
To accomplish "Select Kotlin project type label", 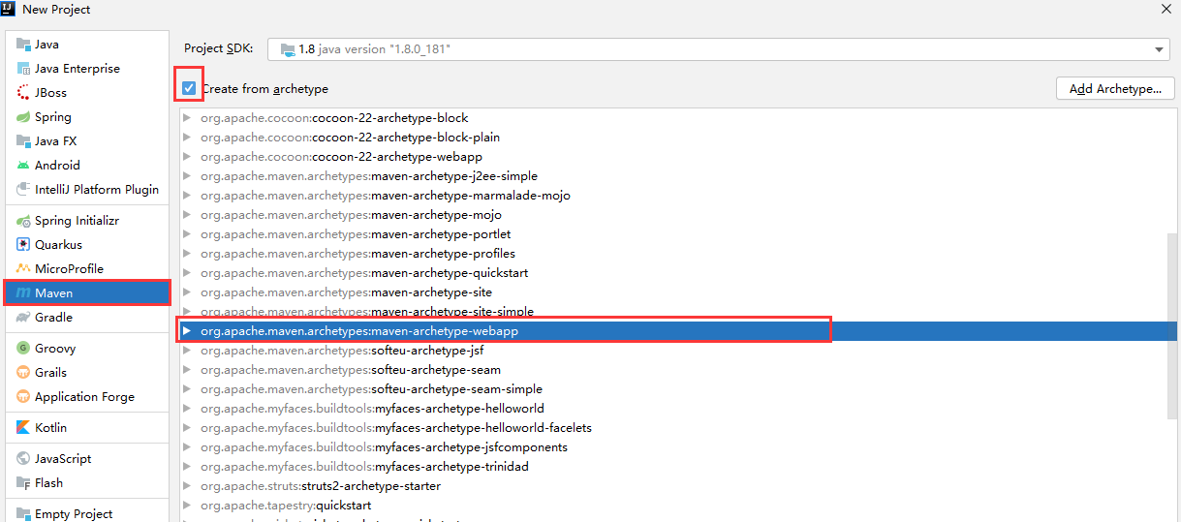I will click(50, 428).
